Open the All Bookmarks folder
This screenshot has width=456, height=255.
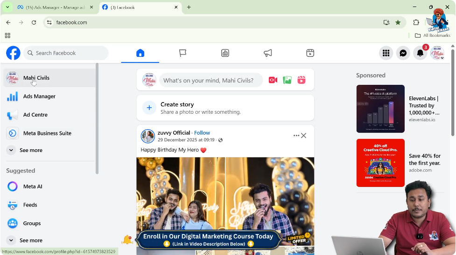433,35
